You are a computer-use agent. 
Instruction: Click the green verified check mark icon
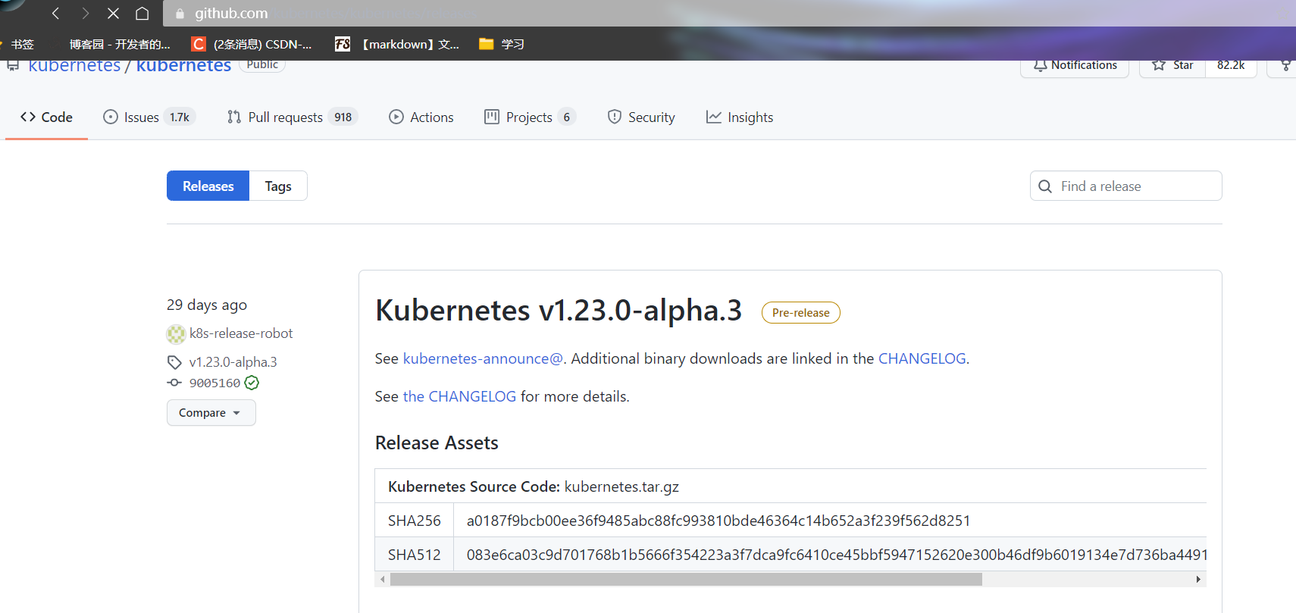tap(252, 383)
